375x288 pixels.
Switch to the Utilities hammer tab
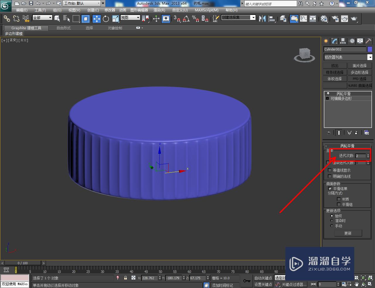(368, 41)
